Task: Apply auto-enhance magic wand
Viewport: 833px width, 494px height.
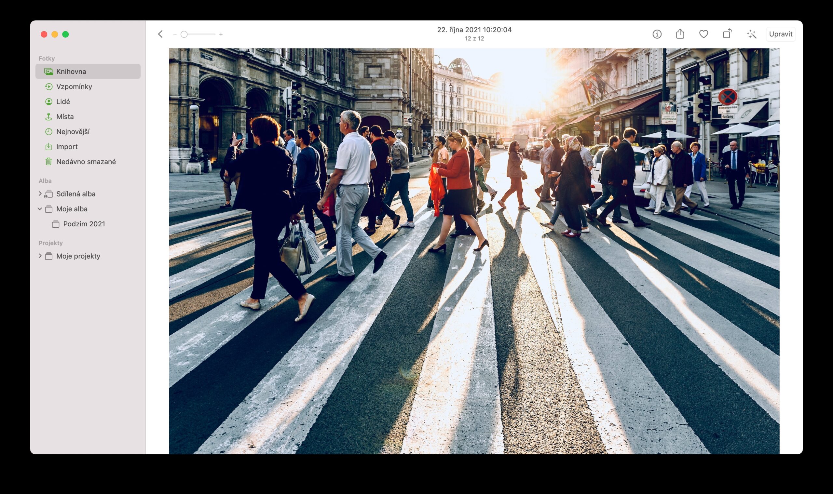Action: tap(751, 34)
